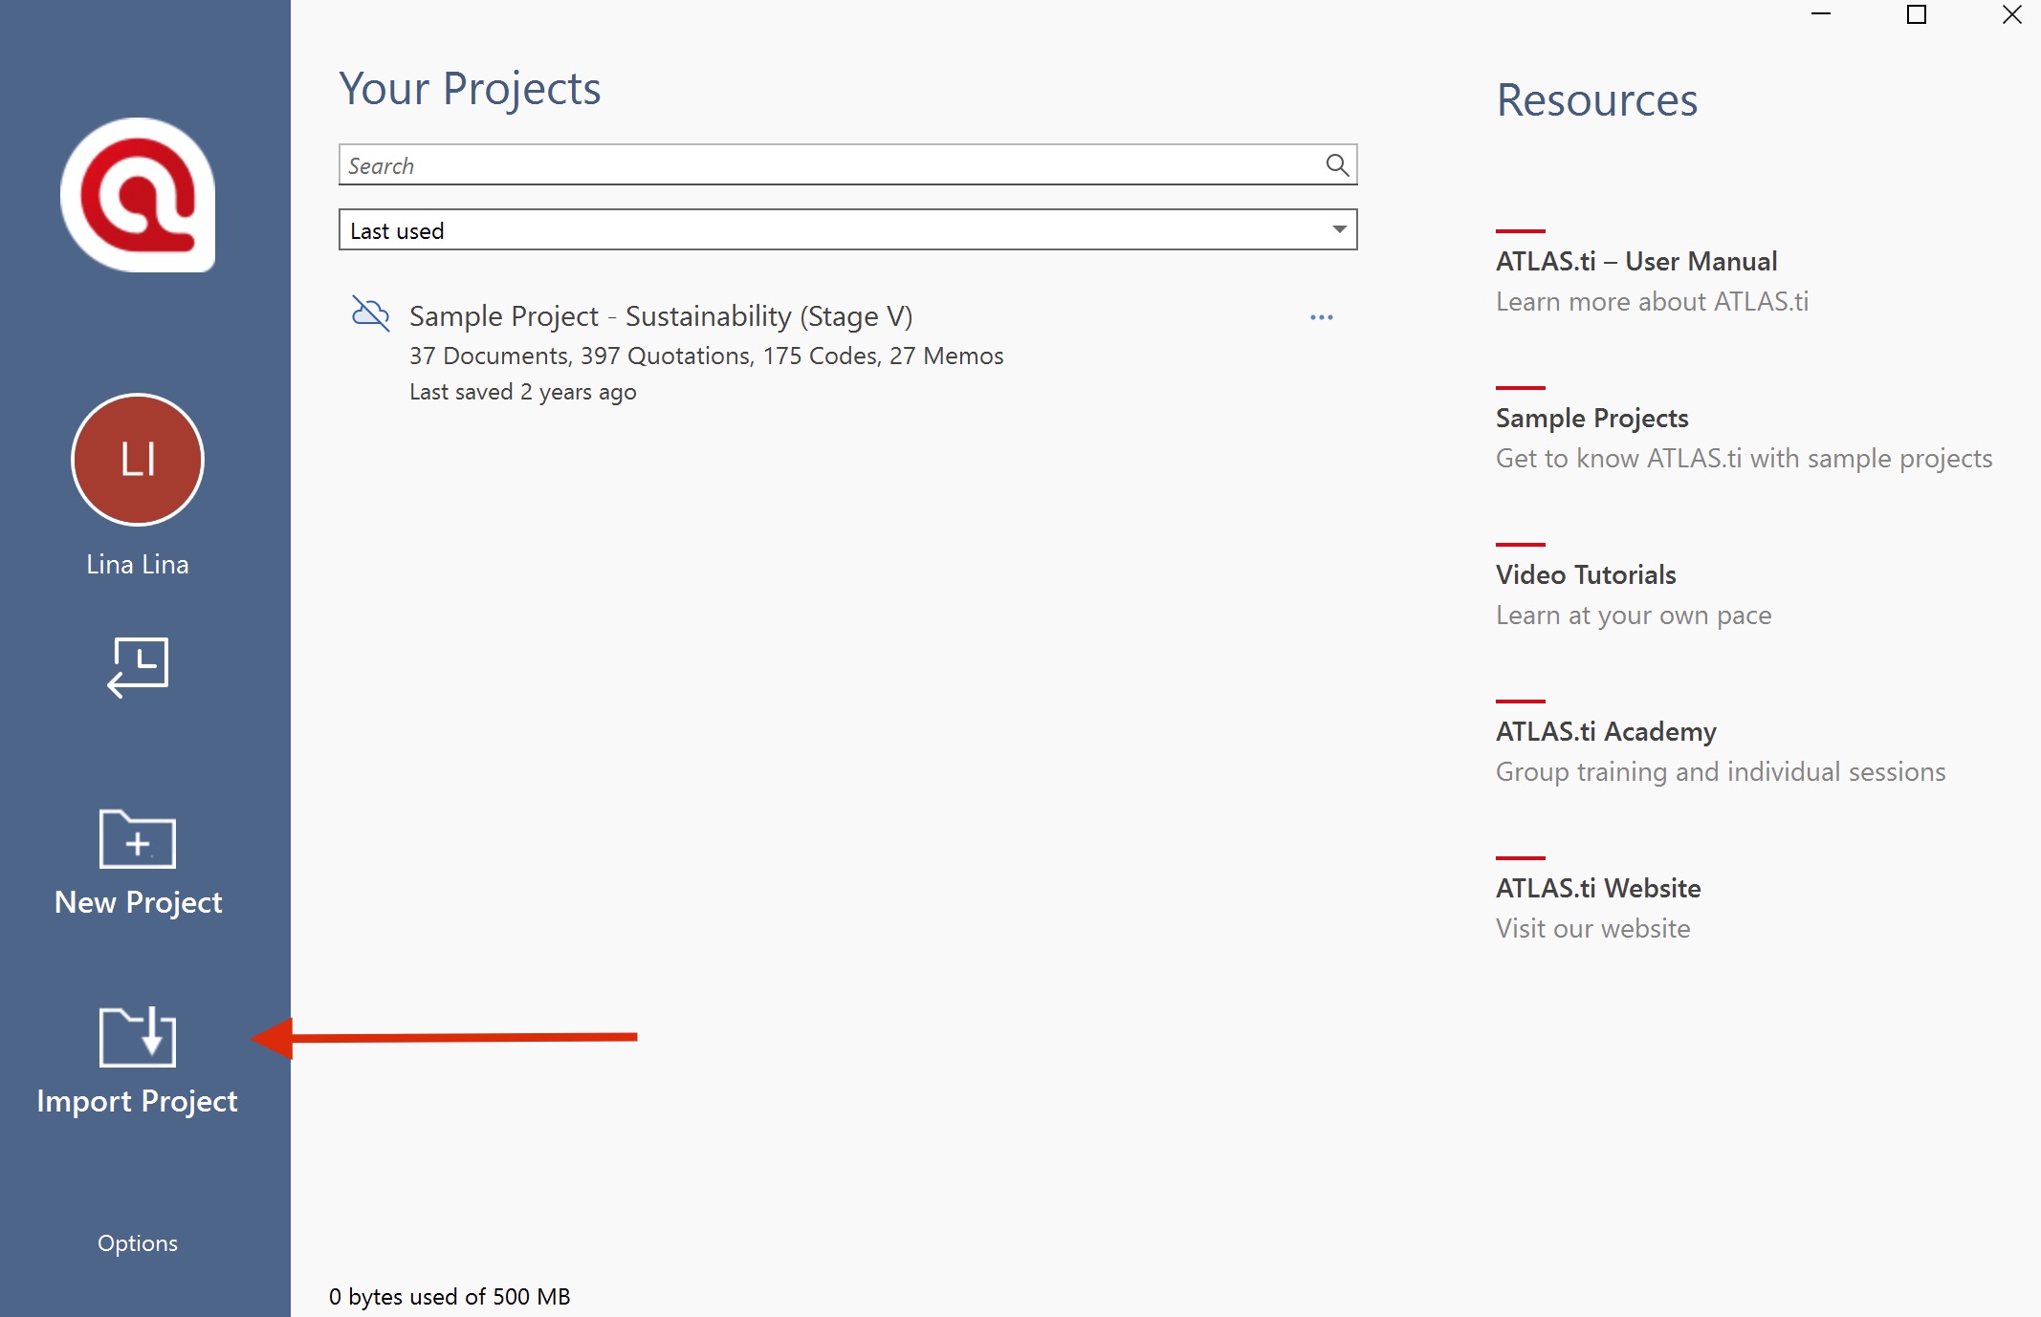Click the restore backup clock icon
2041x1317 pixels.
[x=138, y=667]
